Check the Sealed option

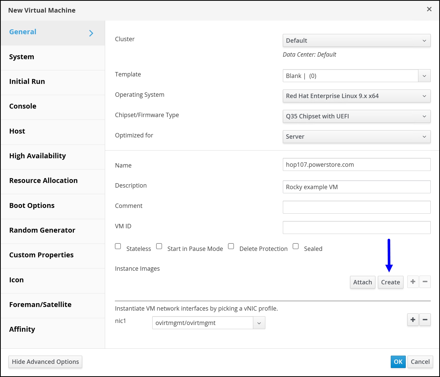tap(296, 246)
